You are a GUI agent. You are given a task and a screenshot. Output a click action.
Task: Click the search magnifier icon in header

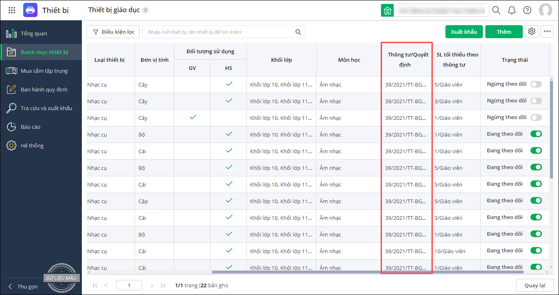[496, 10]
